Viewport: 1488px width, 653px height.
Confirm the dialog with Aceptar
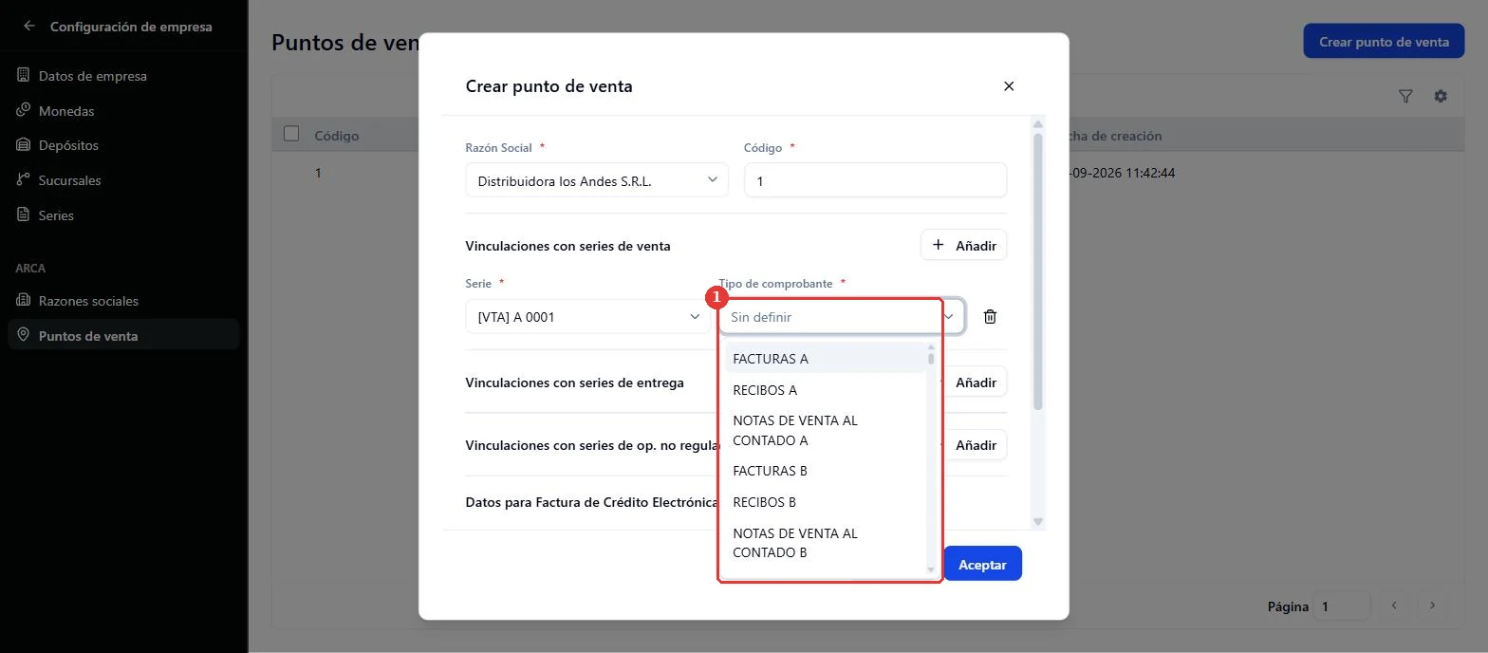tap(982, 564)
